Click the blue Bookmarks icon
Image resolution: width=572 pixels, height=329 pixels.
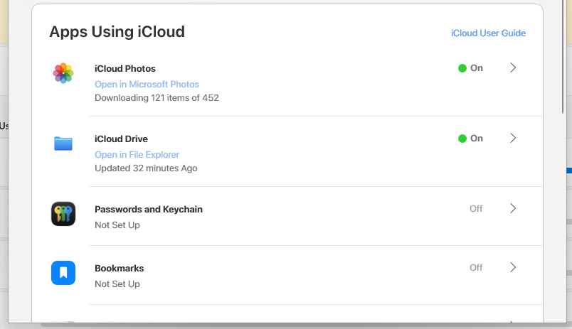pos(63,273)
